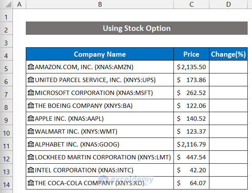Click the stock icon beside THE BOEING COMPANY

click(x=31, y=105)
